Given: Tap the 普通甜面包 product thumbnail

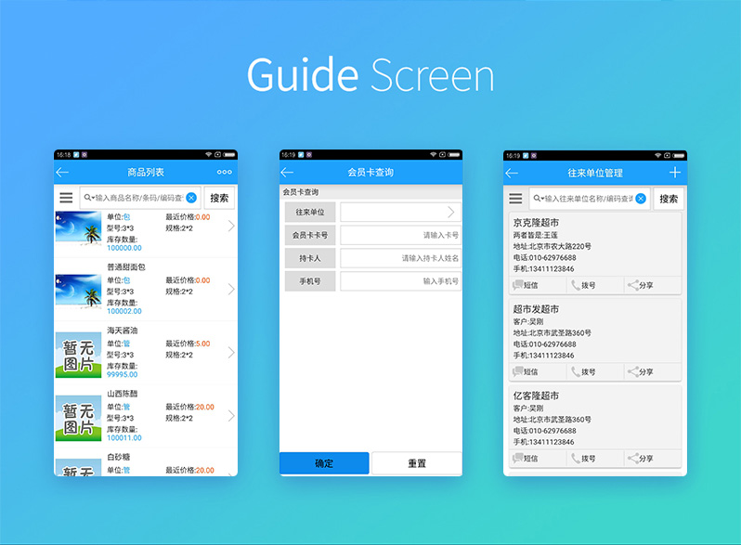Looking at the screenshot, I should (x=78, y=290).
